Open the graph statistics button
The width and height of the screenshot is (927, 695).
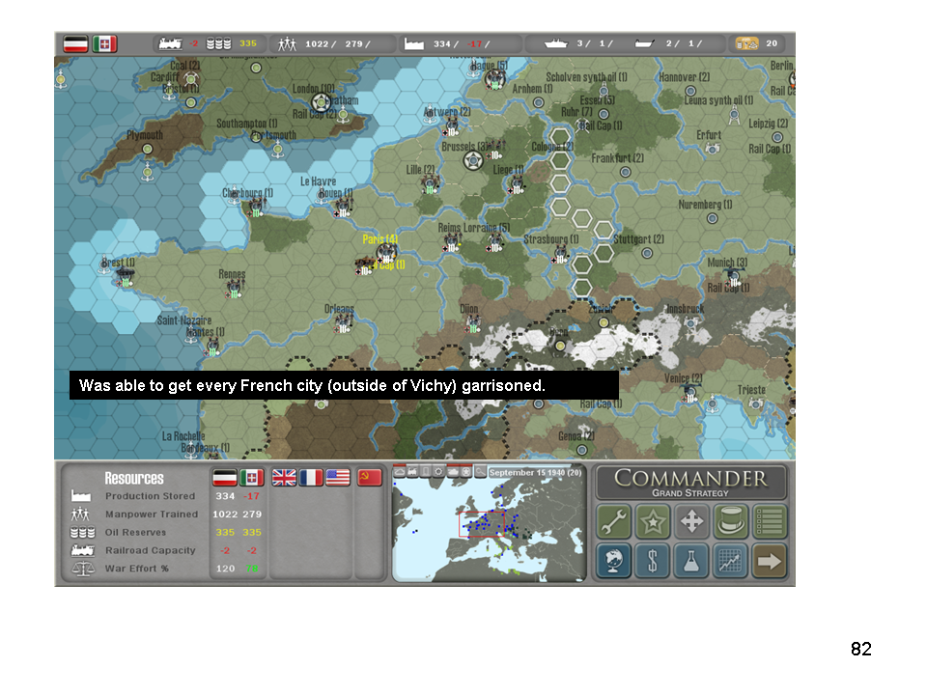click(731, 561)
